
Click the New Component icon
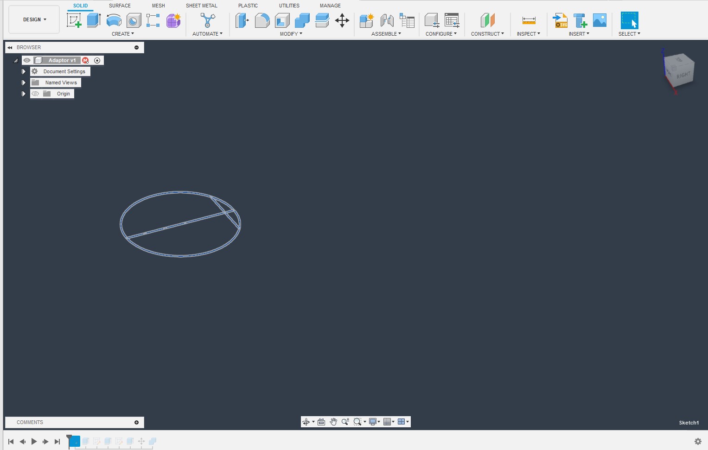(367, 20)
